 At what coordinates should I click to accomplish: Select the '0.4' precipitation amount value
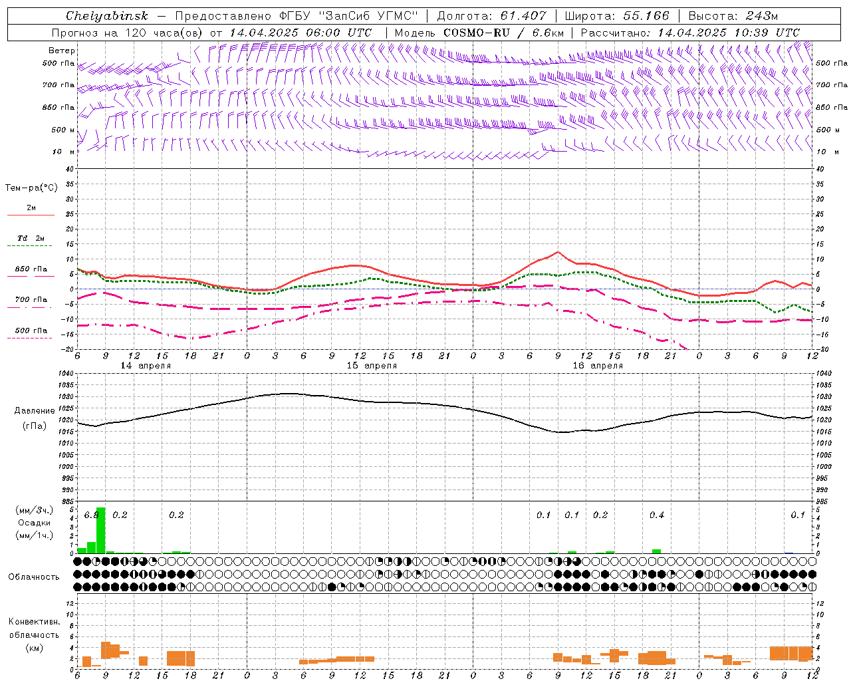(x=657, y=515)
